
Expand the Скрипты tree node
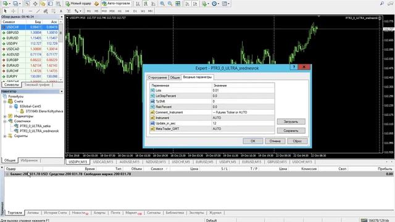[5, 136]
